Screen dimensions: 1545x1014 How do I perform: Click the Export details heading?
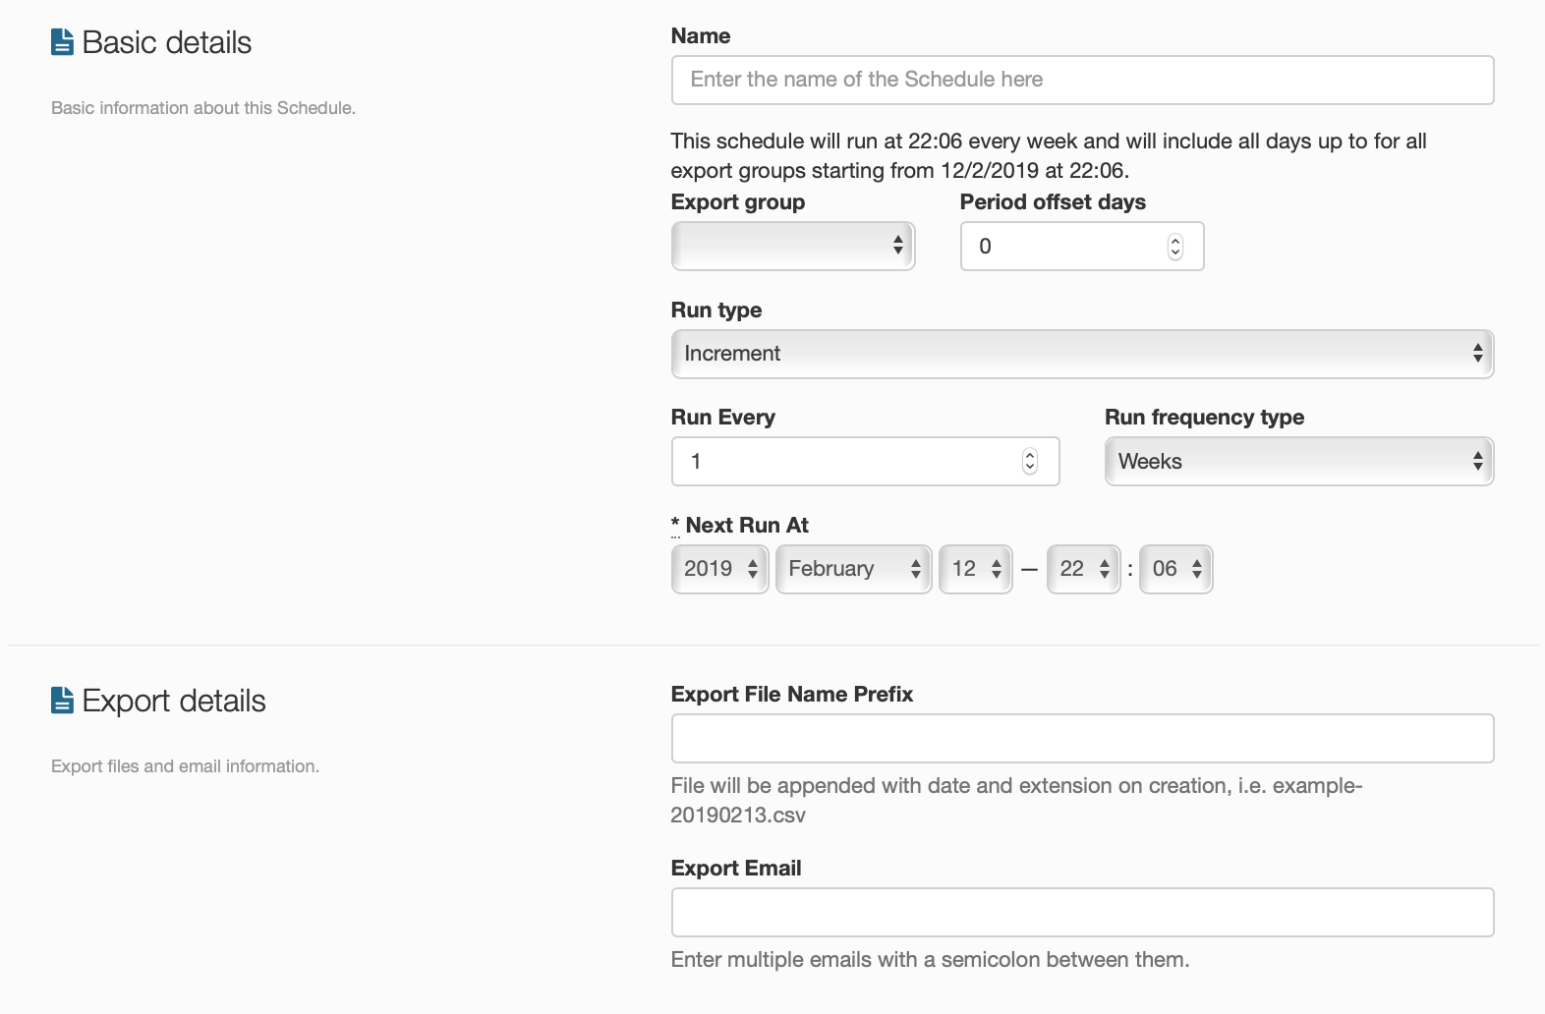174,701
